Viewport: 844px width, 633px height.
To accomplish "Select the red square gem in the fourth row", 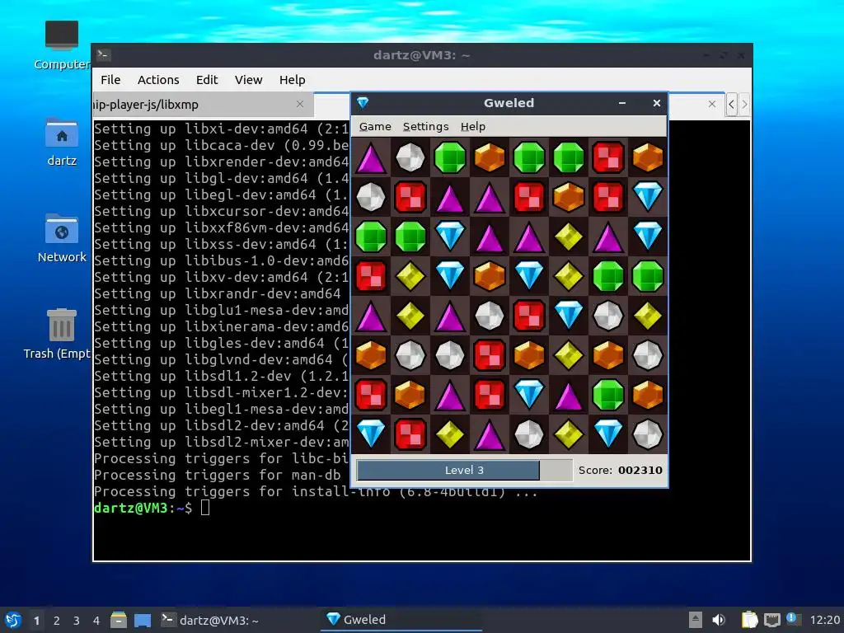I will coord(371,275).
